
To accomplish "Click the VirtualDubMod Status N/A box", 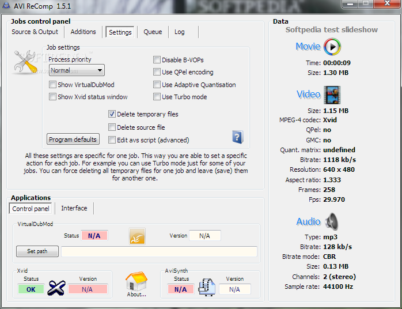I will click(x=94, y=236).
